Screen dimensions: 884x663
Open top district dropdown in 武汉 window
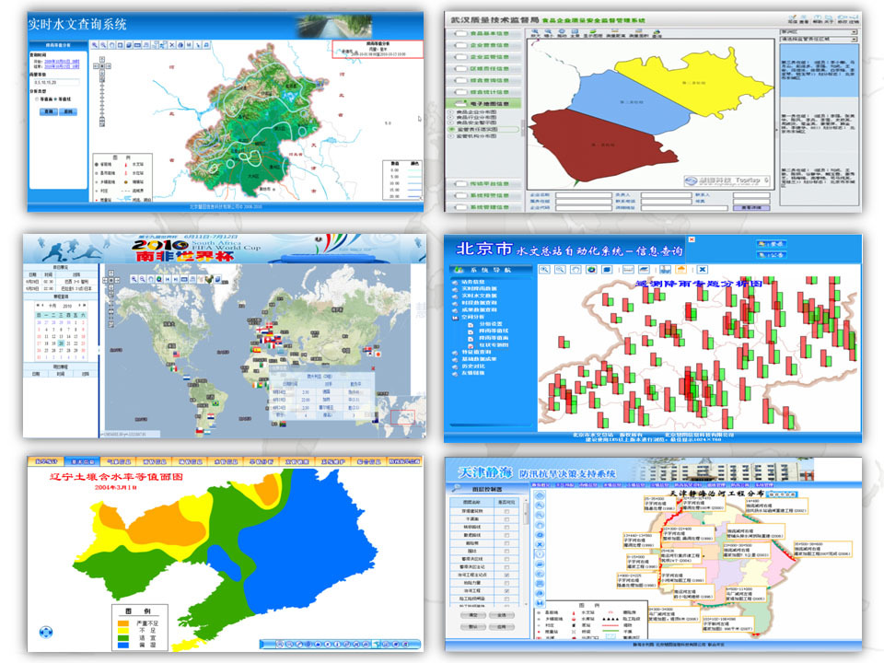[x=819, y=32]
